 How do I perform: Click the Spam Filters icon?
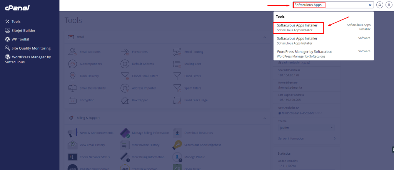tap(177, 88)
